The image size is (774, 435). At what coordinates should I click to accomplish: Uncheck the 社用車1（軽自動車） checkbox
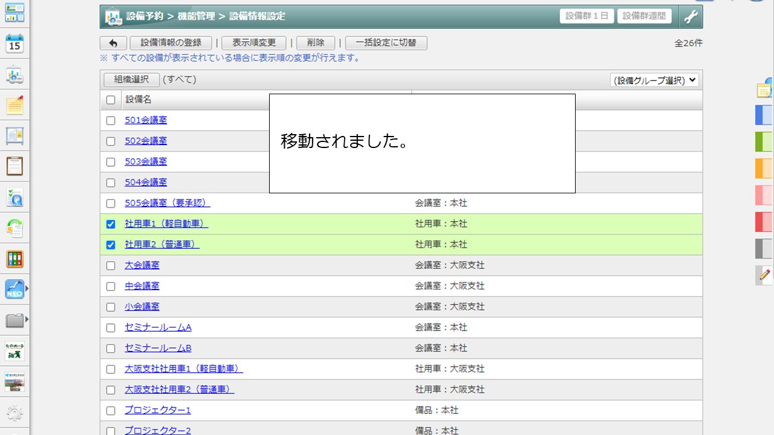(111, 224)
